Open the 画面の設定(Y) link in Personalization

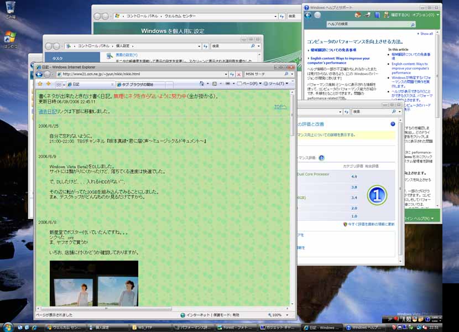[126, 55]
